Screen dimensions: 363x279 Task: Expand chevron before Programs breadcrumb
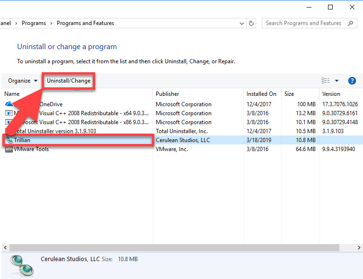(x=16, y=23)
